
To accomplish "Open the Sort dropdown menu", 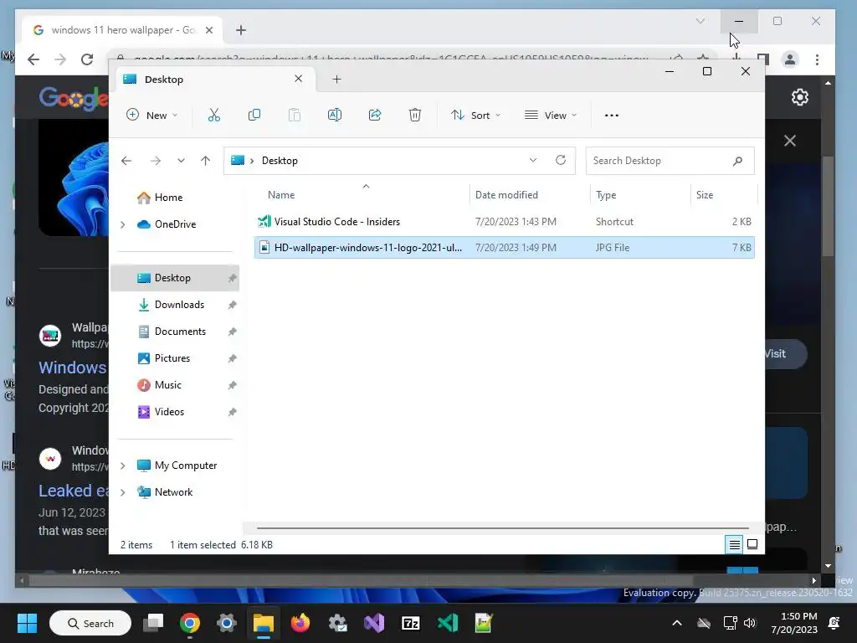I will click(475, 116).
